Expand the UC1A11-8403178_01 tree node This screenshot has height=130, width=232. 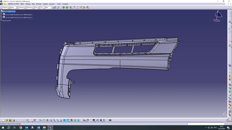[2, 17]
